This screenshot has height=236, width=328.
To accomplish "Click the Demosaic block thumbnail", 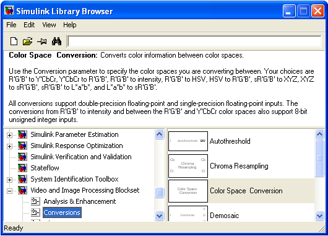I will pos(188,214).
